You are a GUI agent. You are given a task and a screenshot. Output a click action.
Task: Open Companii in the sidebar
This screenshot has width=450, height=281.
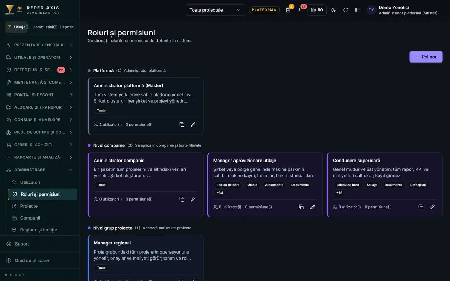coord(43,218)
